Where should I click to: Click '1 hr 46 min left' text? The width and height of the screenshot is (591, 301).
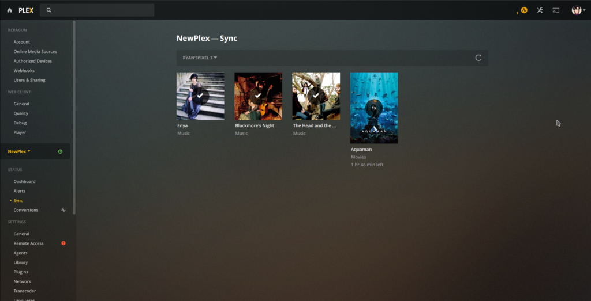click(x=367, y=165)
